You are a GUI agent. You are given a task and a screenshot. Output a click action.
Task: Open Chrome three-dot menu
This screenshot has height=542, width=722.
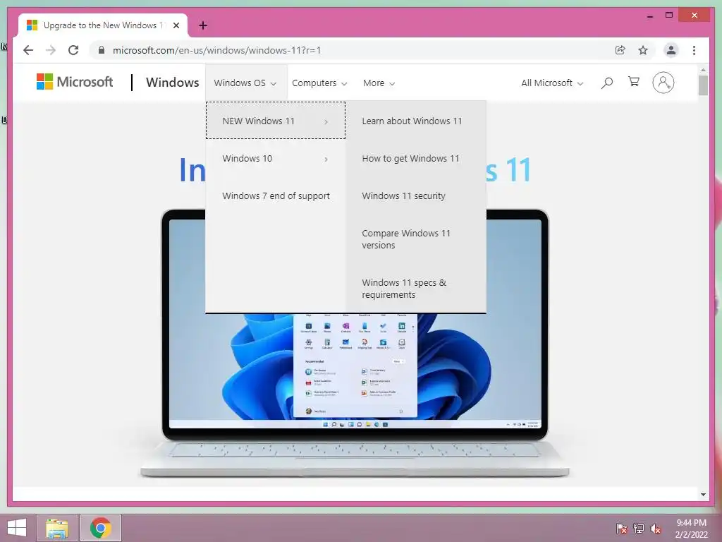(694, 50)
